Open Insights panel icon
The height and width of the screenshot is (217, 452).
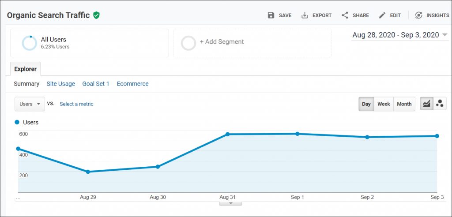[418, 15]
